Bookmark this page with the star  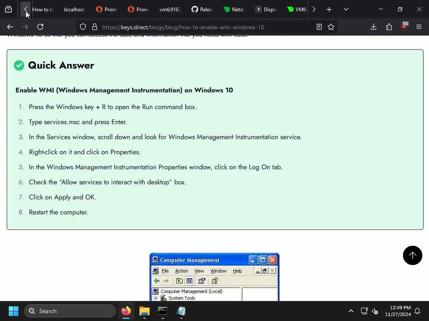pos(331,27)
